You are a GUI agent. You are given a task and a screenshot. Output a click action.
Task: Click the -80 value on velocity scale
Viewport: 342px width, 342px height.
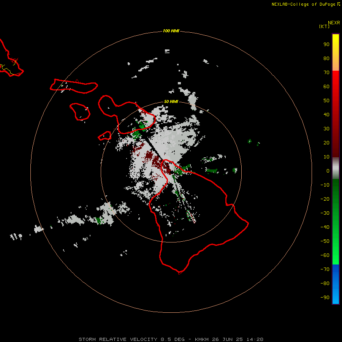325,283
